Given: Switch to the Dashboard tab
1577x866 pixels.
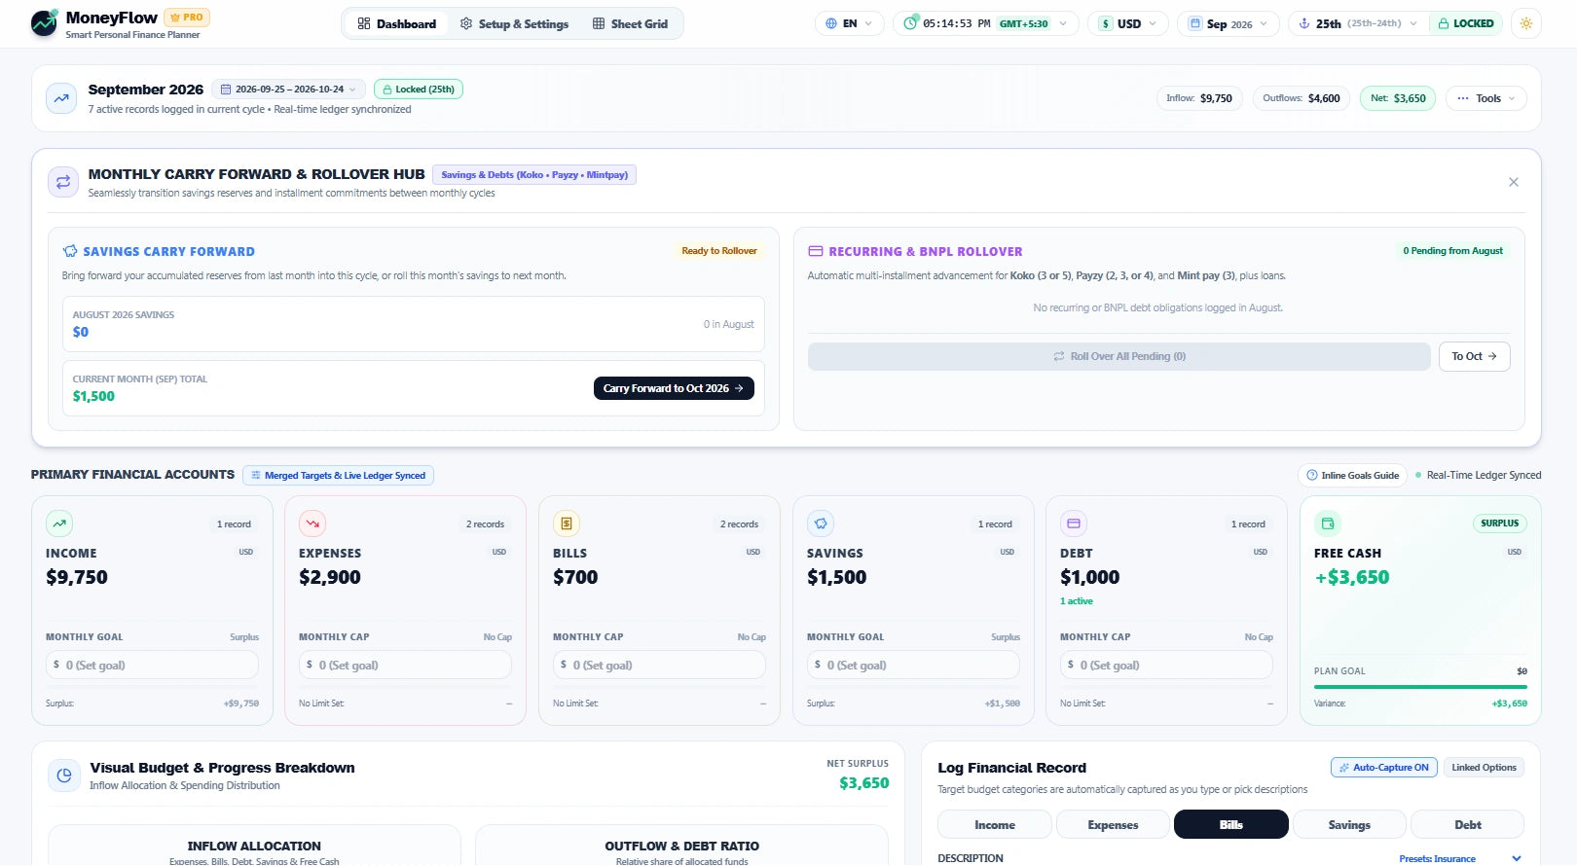Looking at the screenshot, I should (396, 23).
